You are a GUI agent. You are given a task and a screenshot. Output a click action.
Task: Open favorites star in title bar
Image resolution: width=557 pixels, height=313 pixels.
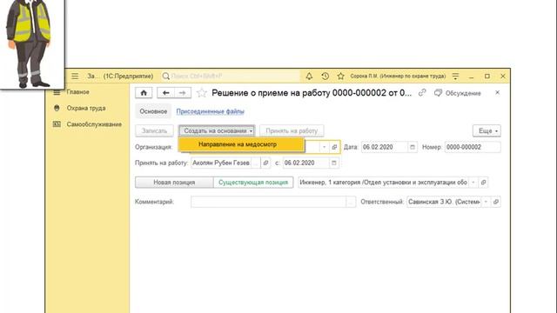point(340,76)
